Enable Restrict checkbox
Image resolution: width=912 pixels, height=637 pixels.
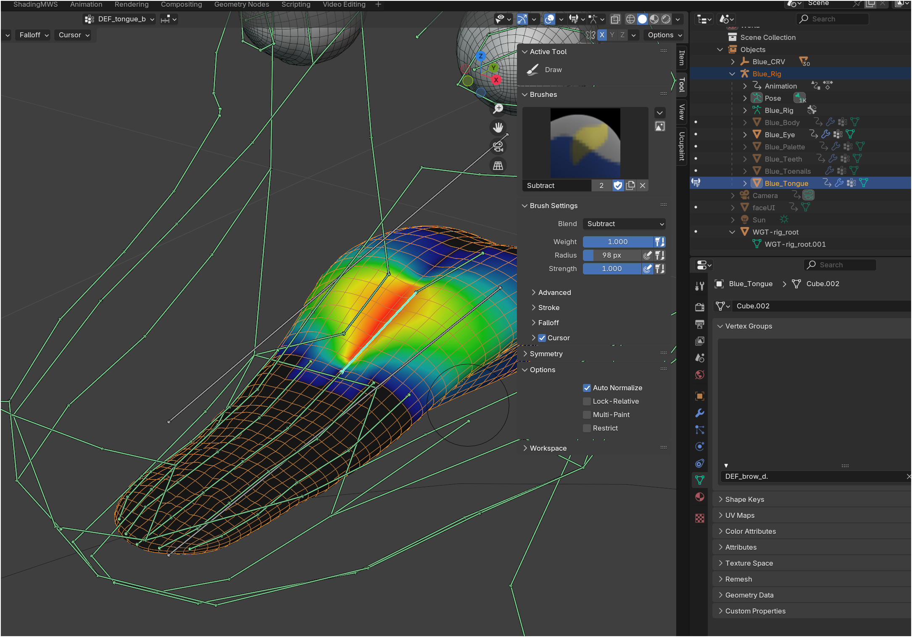[x=587, y=428]
